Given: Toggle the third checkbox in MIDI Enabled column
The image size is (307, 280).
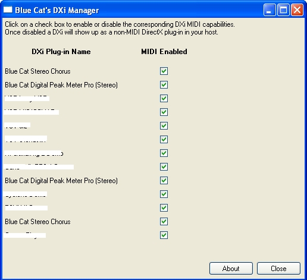Looking at the screenshot, I should [164, 98].
